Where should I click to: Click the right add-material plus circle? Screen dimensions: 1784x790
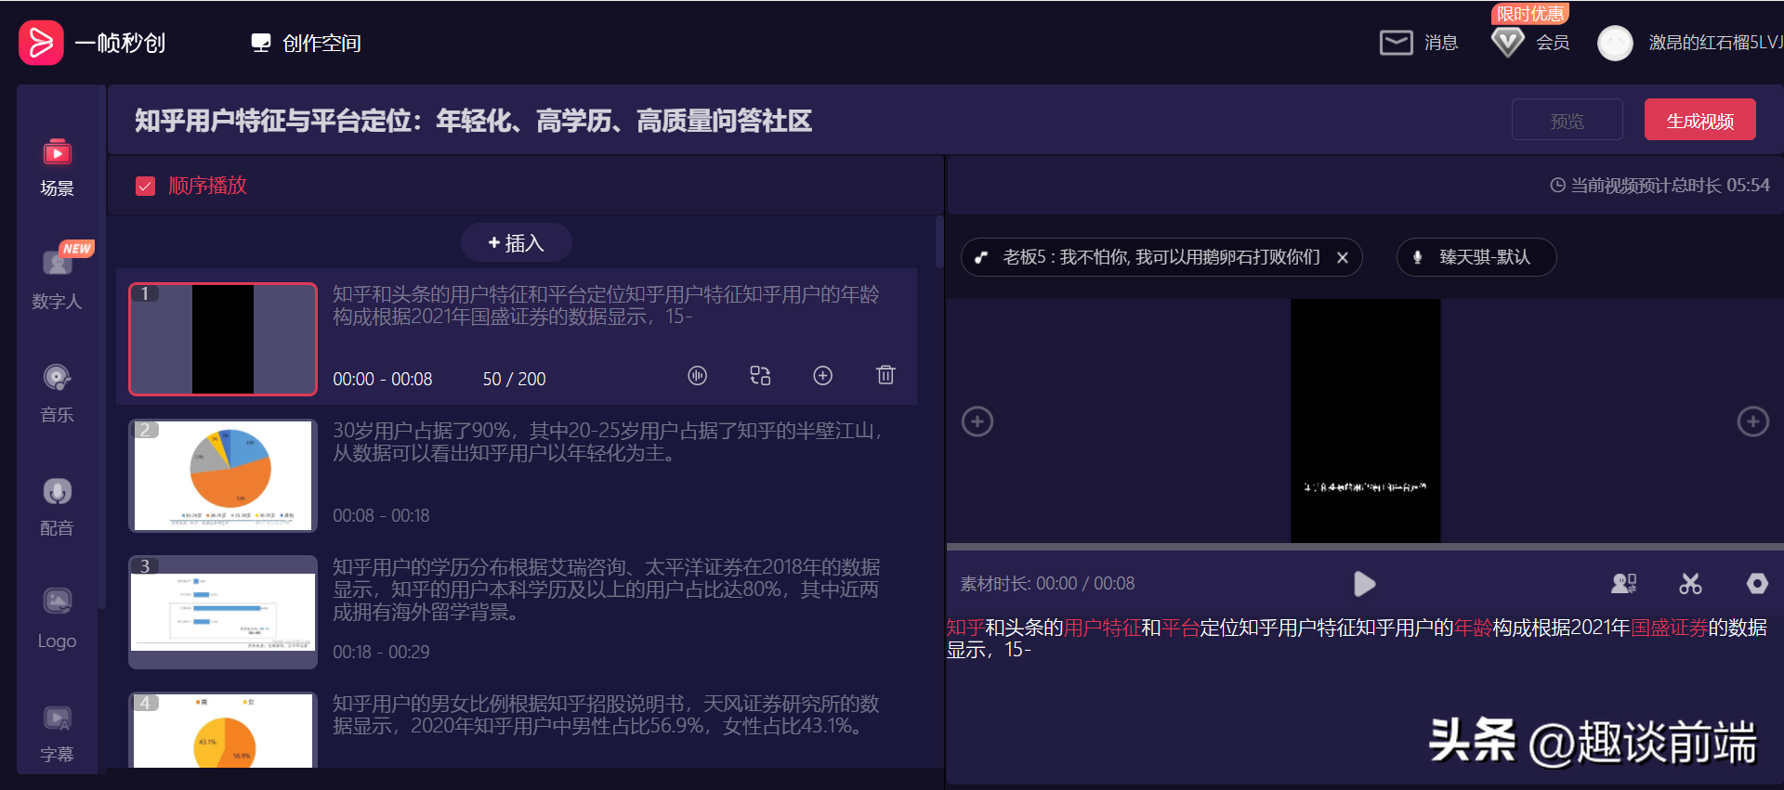(1753, 421)
